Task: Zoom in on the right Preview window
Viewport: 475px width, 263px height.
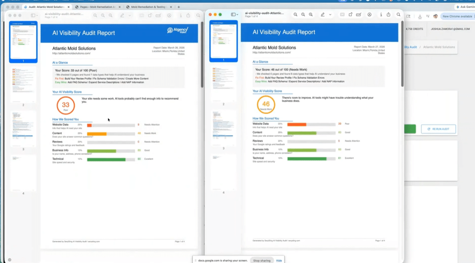Action: 303,15
